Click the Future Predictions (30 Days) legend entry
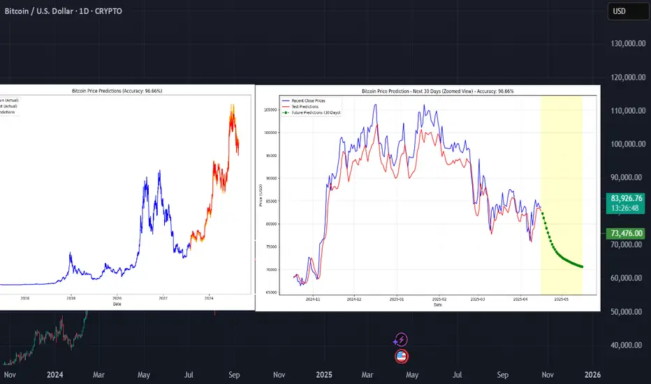Screen dimensions: 651x384 312,113
